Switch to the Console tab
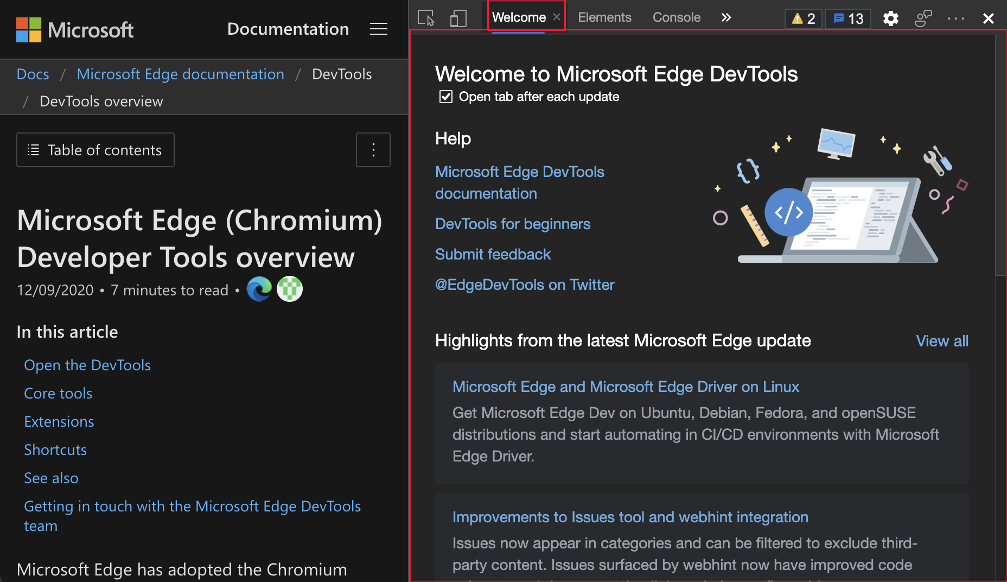This screenshot has width=1007, height=582. point(676,17)
